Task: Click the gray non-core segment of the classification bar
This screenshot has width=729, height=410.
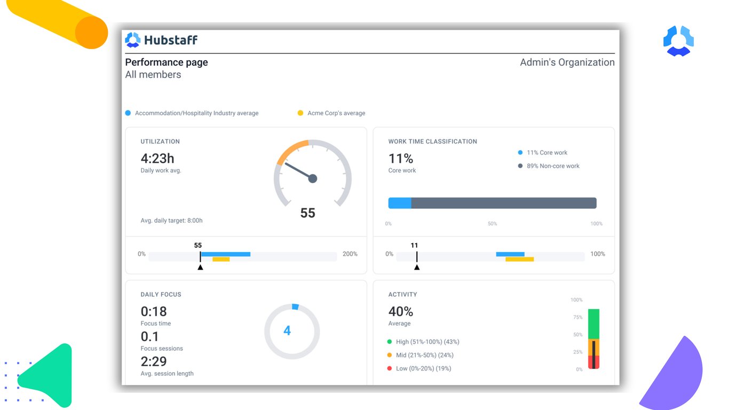Action: tap(504, 203)
